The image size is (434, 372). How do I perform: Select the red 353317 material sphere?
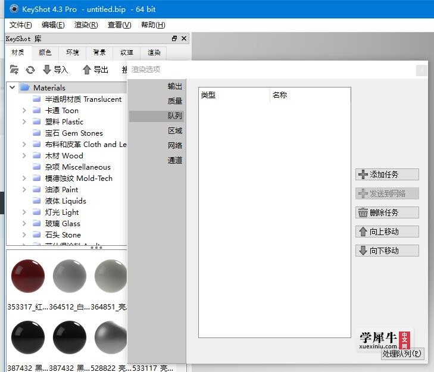tap(28, 276)
